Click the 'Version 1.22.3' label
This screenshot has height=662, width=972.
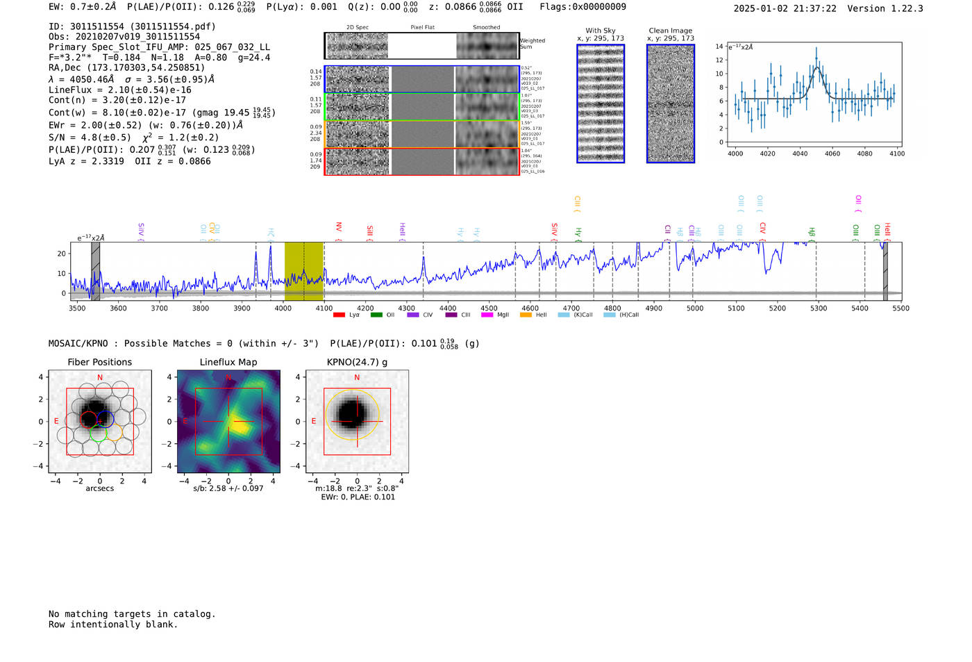pyautogui.click(x=885, y=8)
